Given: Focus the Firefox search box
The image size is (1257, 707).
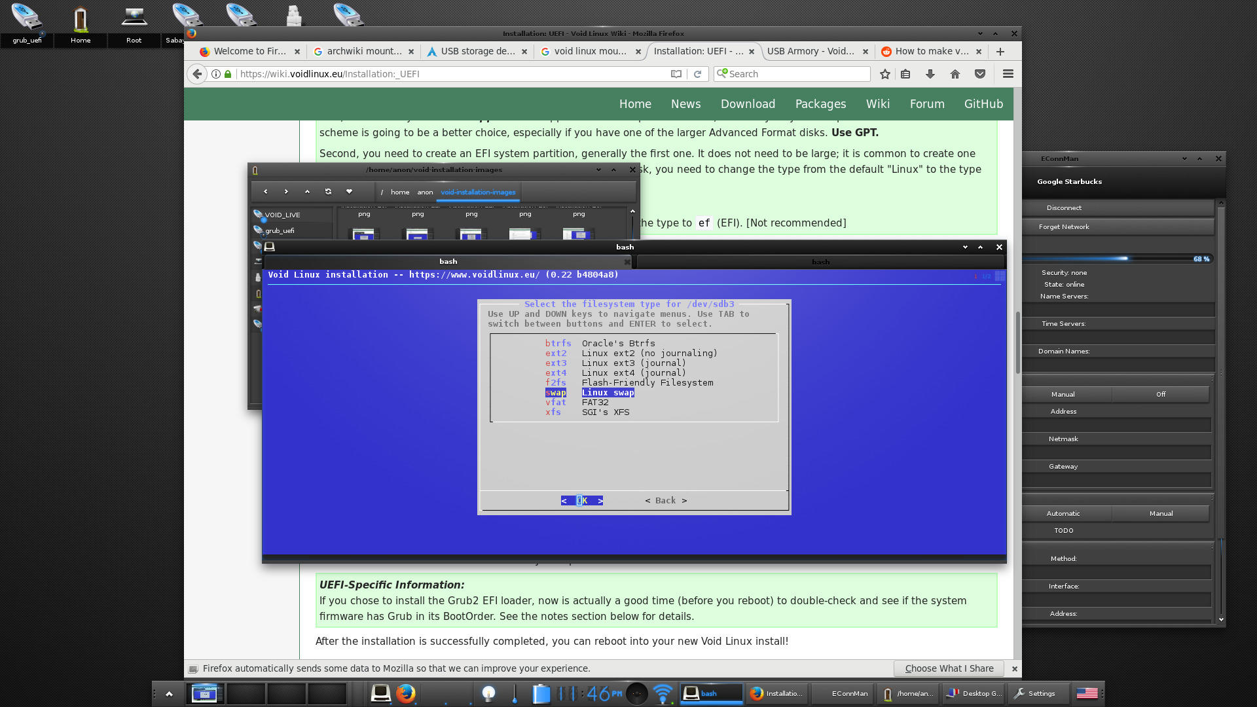Looking at the screenshot, I should [x=792, y=74].
